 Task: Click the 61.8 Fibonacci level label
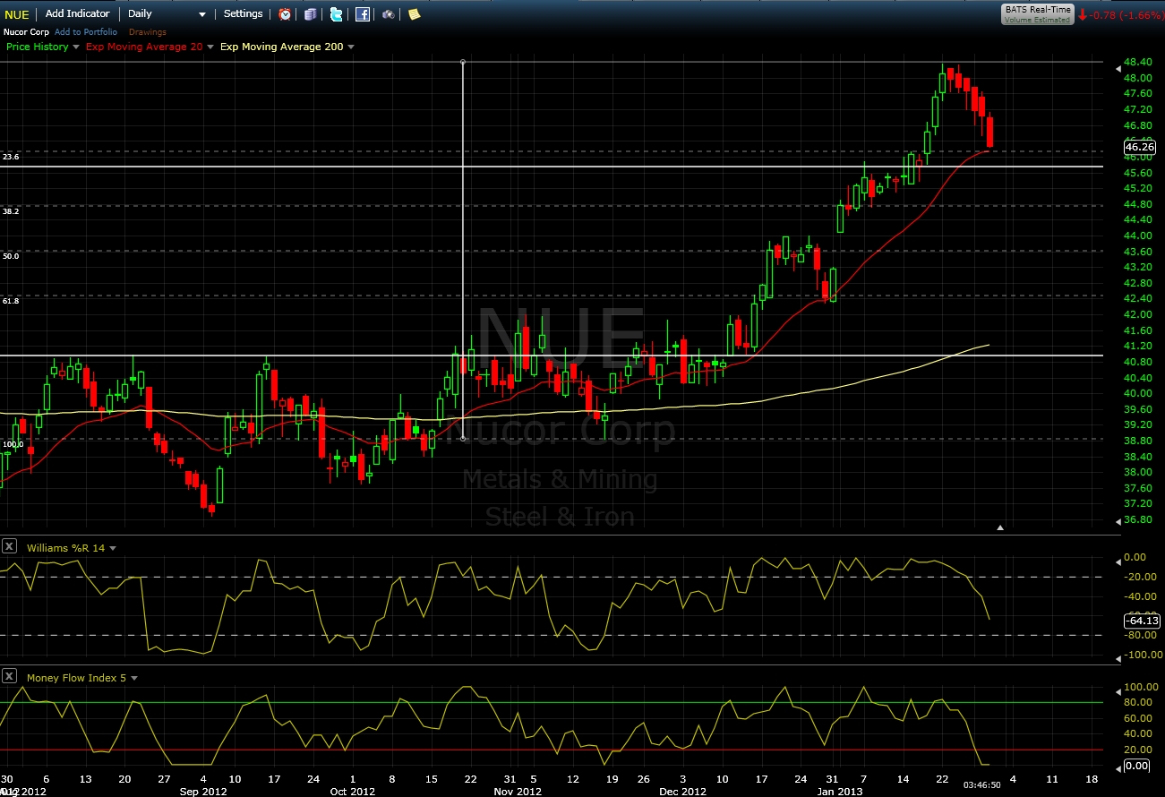click(x=11, y=301)
